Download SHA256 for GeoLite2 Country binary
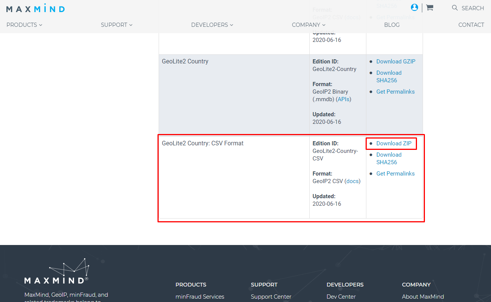The image size is (491, 302). (x=389, y=77)
